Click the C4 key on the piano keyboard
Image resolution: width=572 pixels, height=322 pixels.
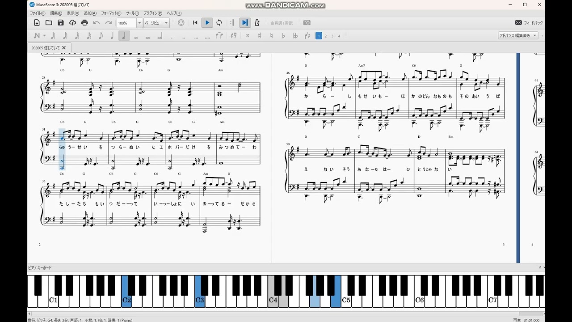tap(273, 300)
